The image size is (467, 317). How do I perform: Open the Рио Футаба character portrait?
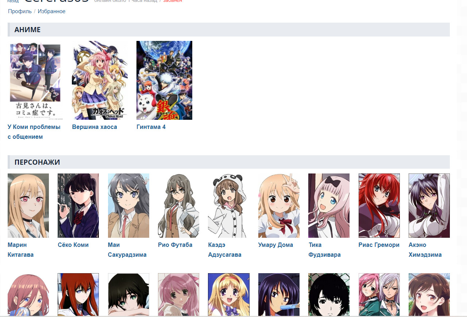point(178,206)
